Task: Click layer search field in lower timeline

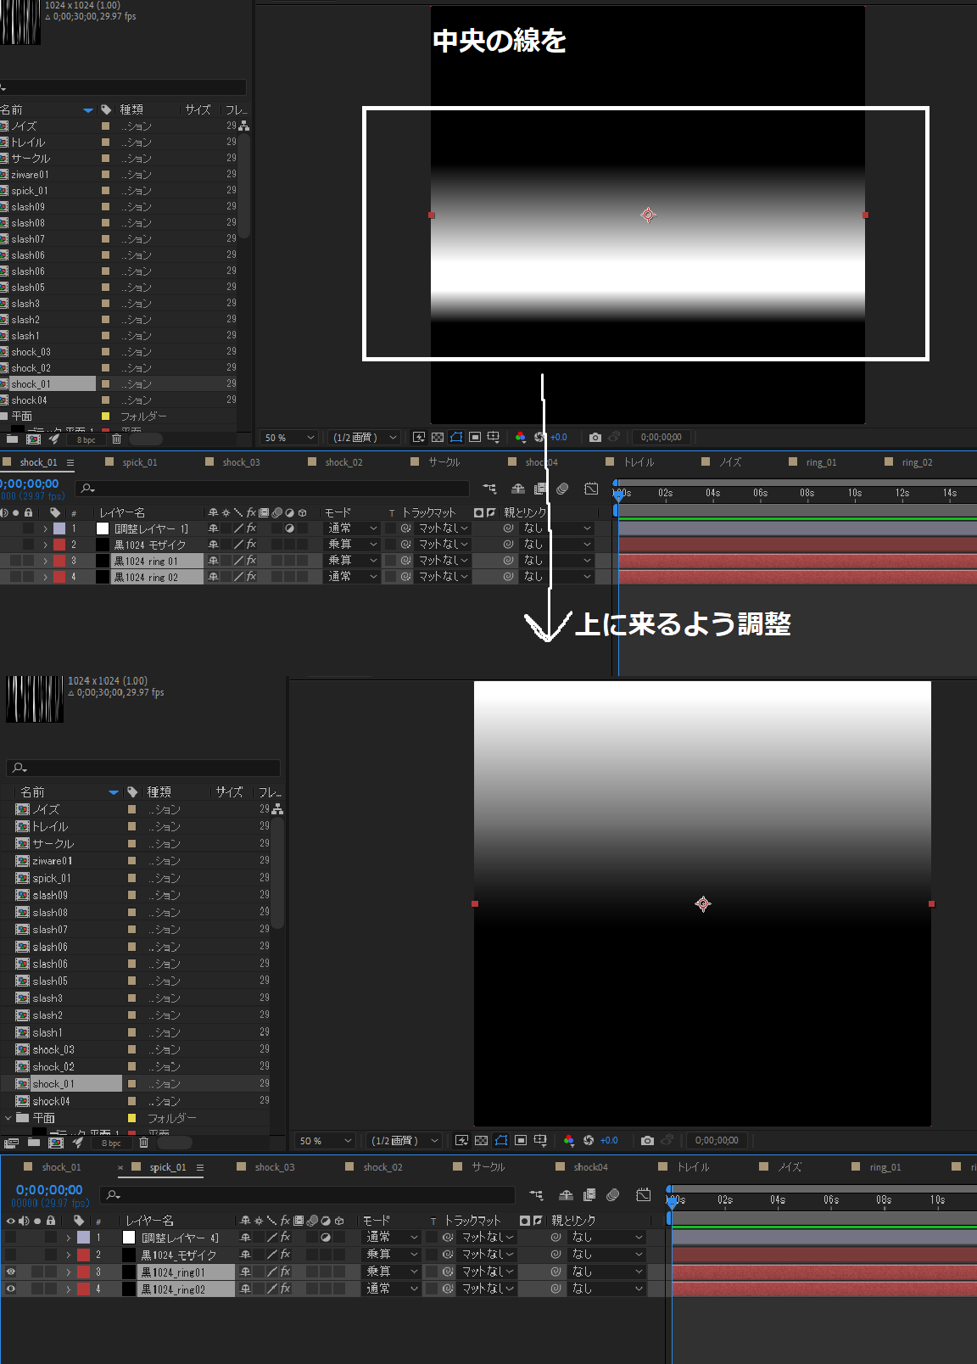Action: 308,1195
